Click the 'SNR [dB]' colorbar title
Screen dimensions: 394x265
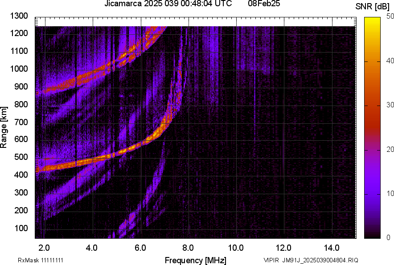(x=372, y=7)
